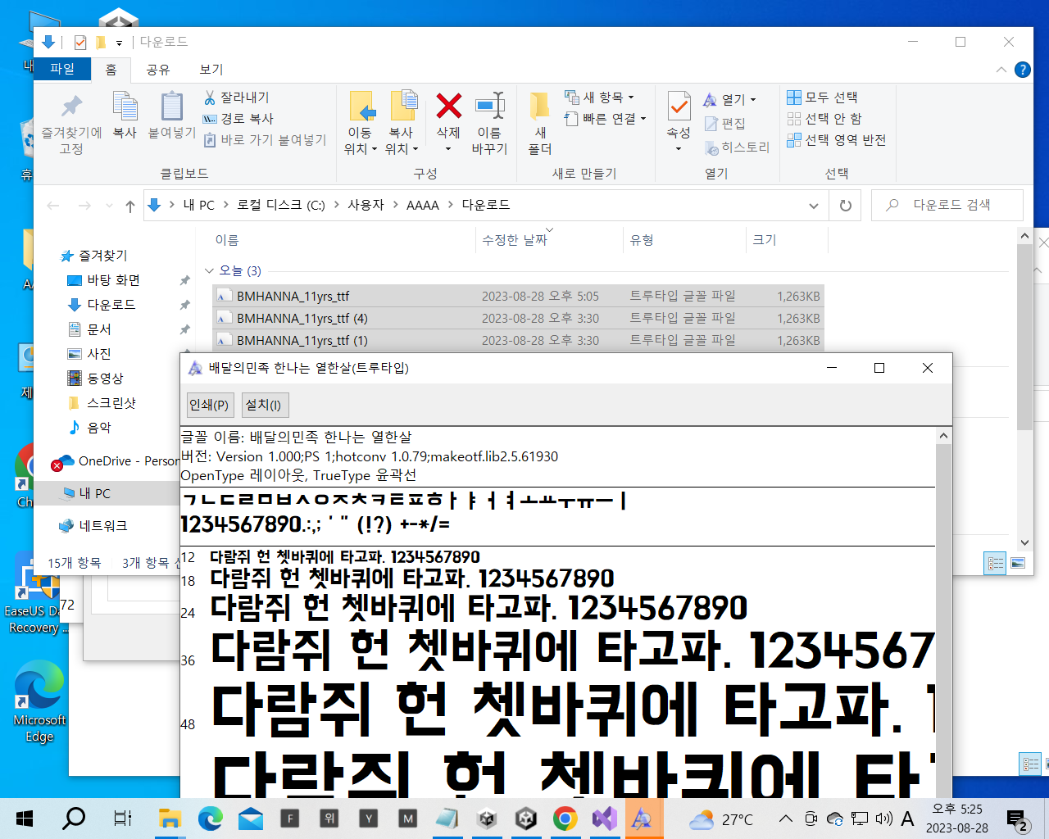Open 복사 위치 copy-to dropdown

pyautogui.click(x=402, y=123)
